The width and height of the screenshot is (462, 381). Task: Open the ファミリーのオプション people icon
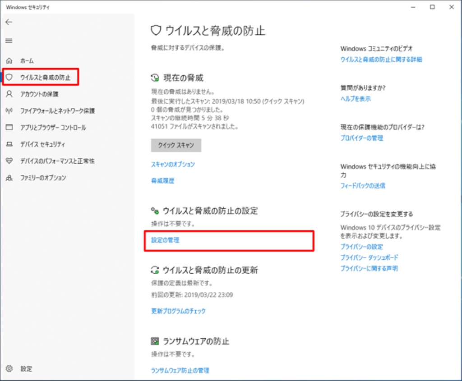[9, 178]
